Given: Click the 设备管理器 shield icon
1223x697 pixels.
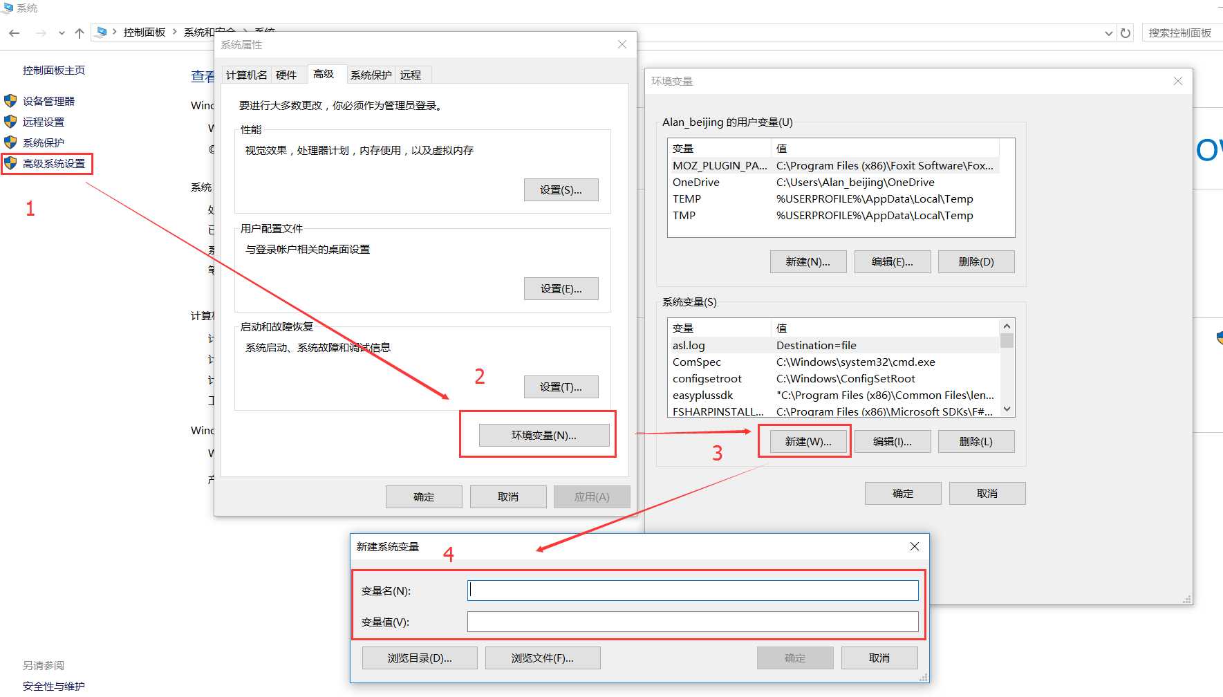Looking at the screenshot, I should coord(10,101).
